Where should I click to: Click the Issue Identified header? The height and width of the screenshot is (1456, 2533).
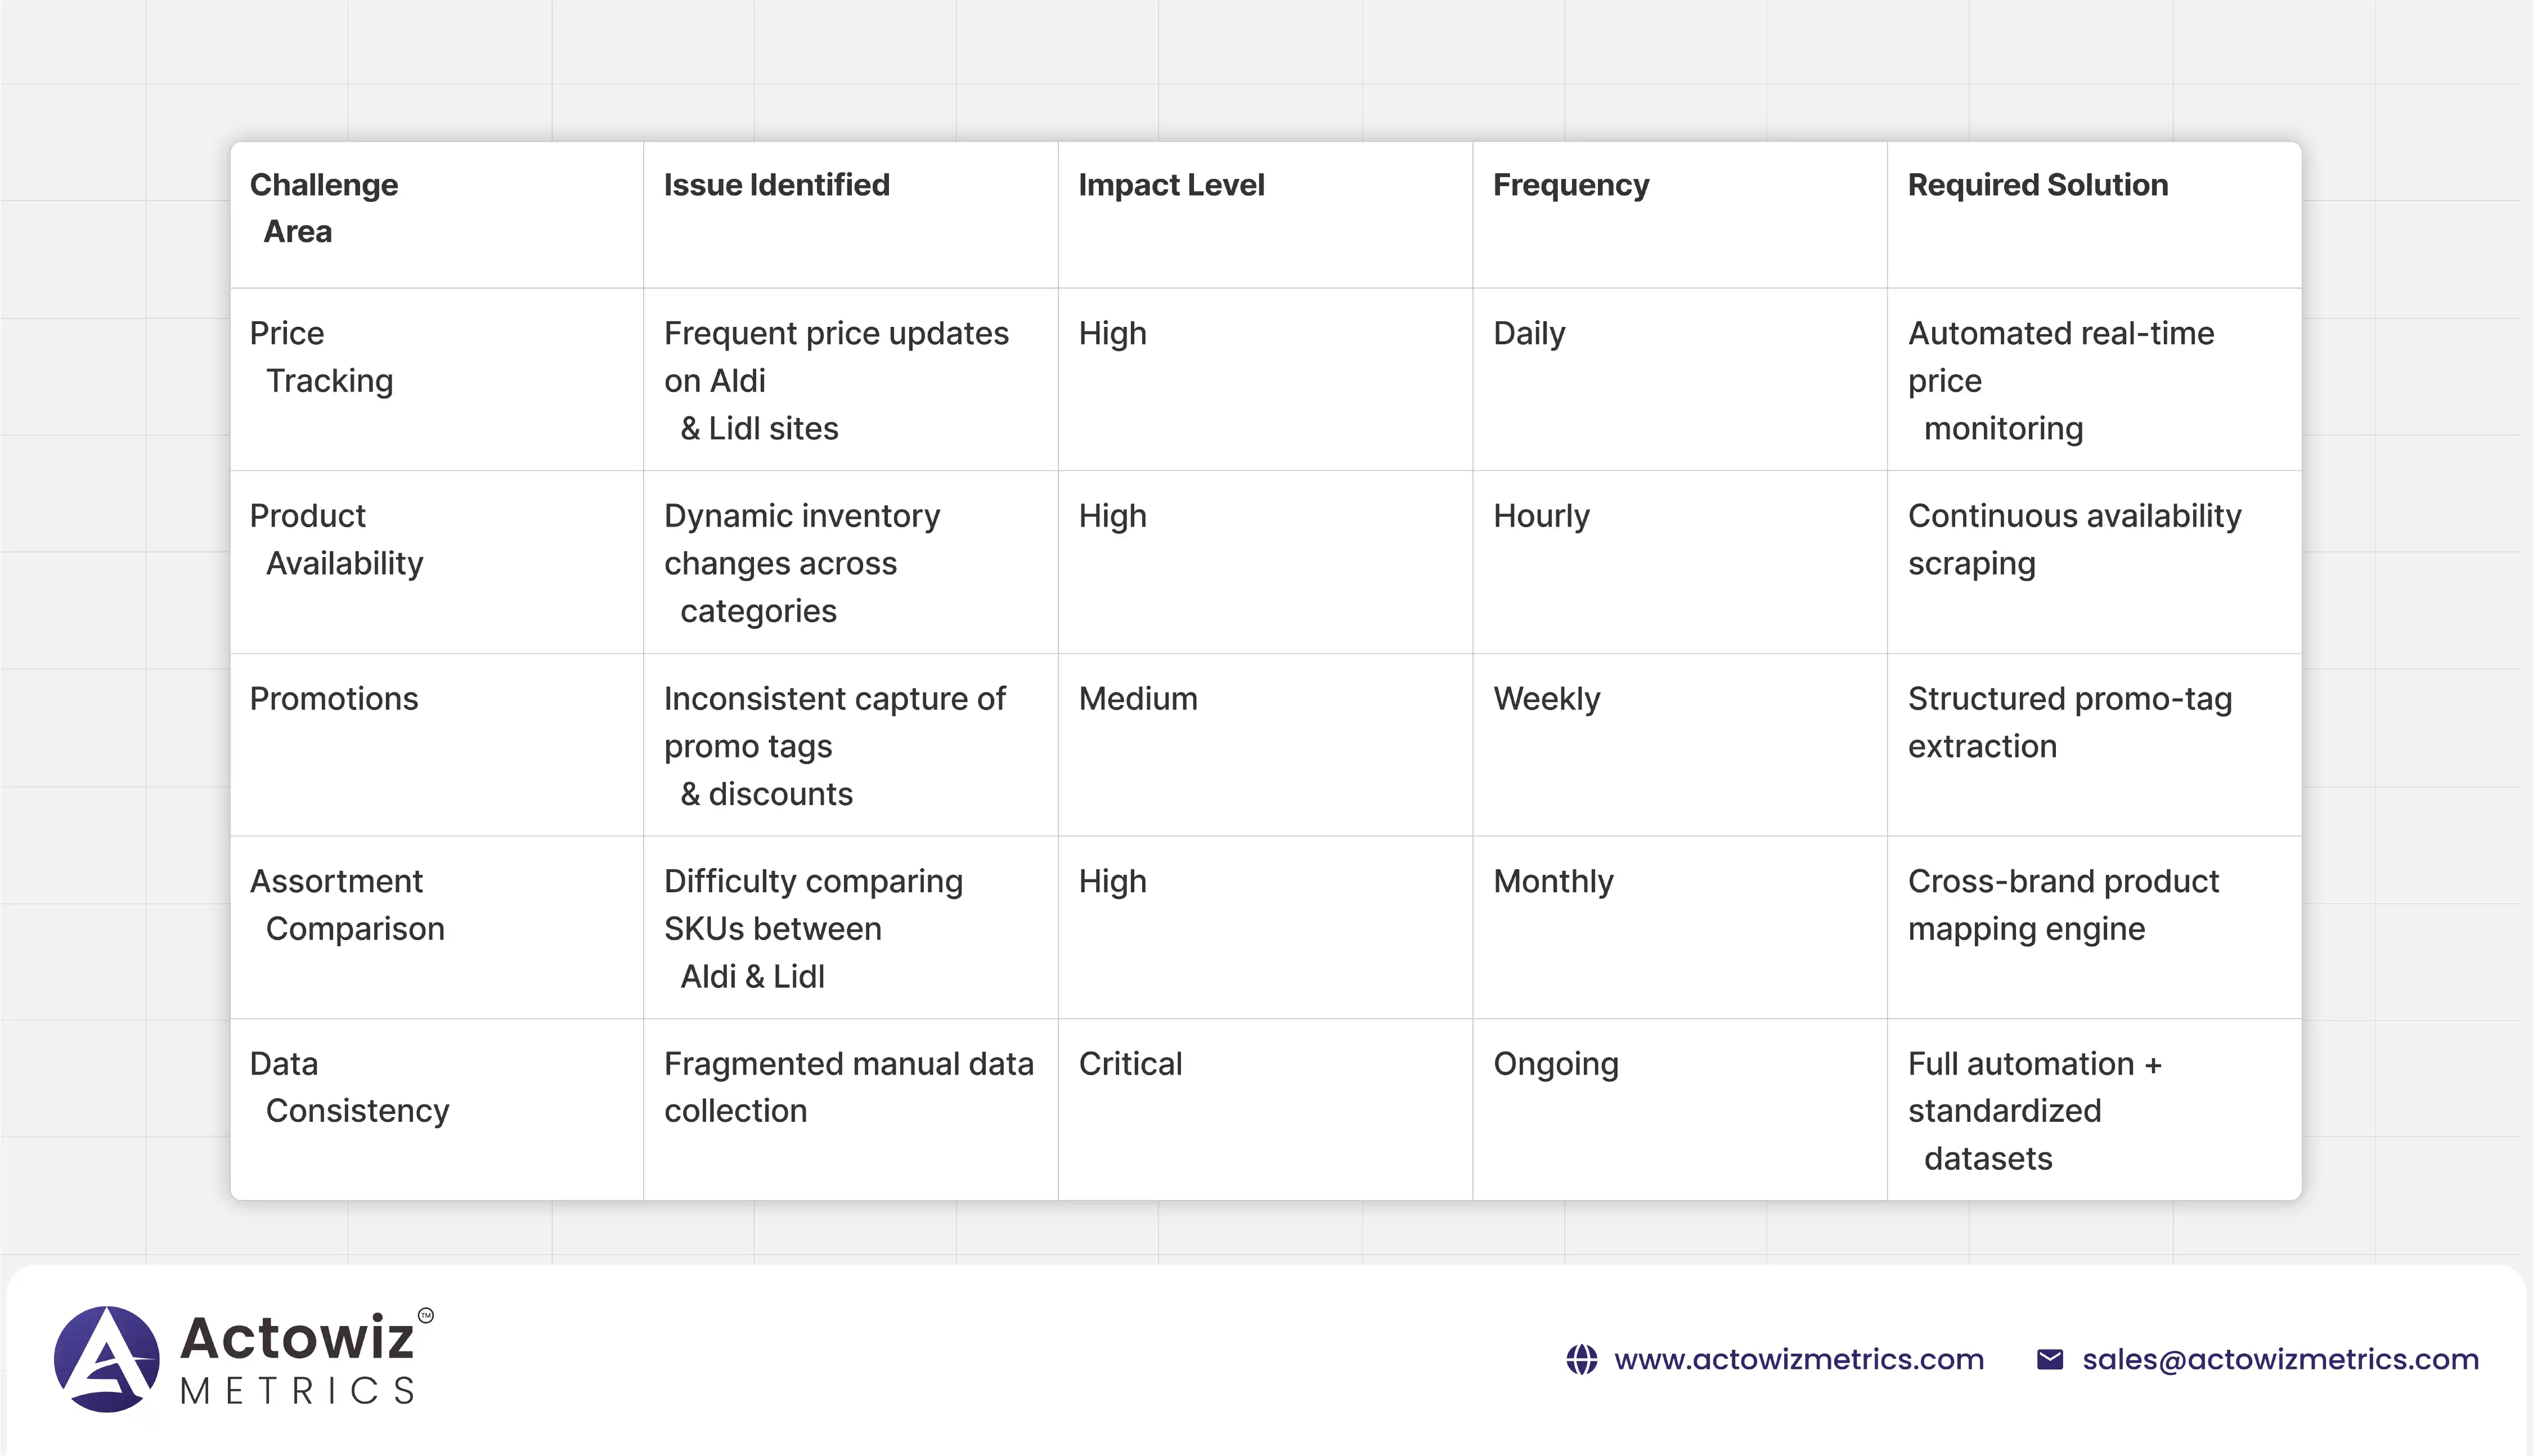pyautogui.click(x=776, y=185)
